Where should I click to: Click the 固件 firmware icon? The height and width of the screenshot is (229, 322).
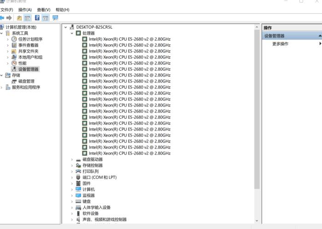(x=78, y=183)
